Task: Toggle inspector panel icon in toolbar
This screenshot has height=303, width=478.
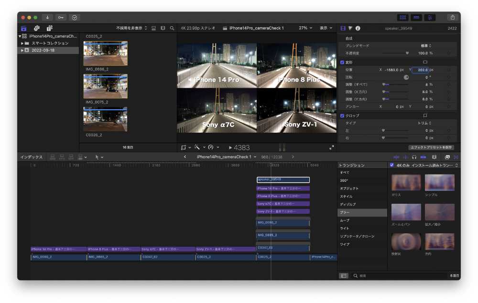Action: pos(430,18)
